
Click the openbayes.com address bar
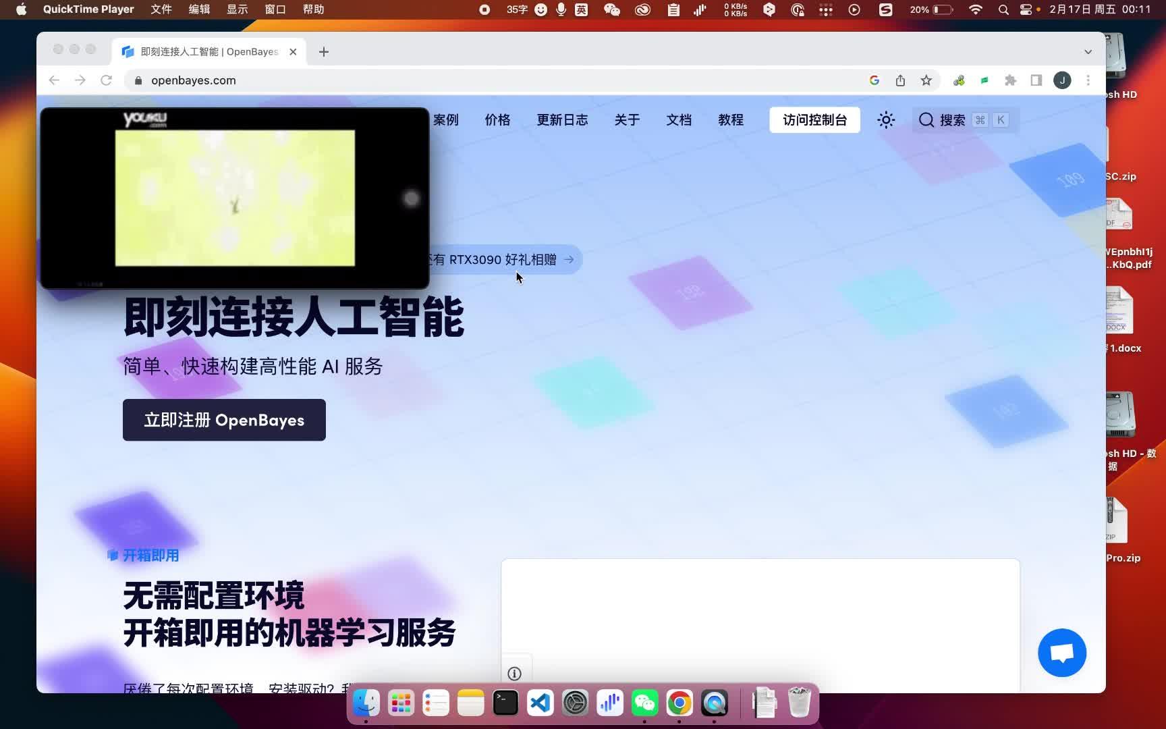tap(499, 80)
